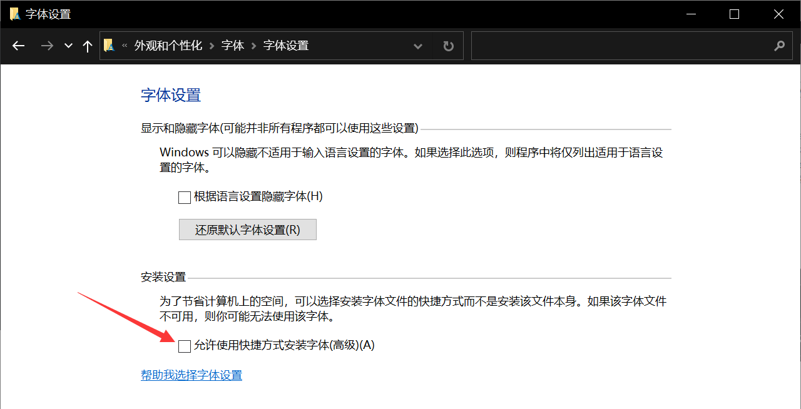Refresh the current page
This screenshot has width=801, height=409.
(x=448, y=45)
